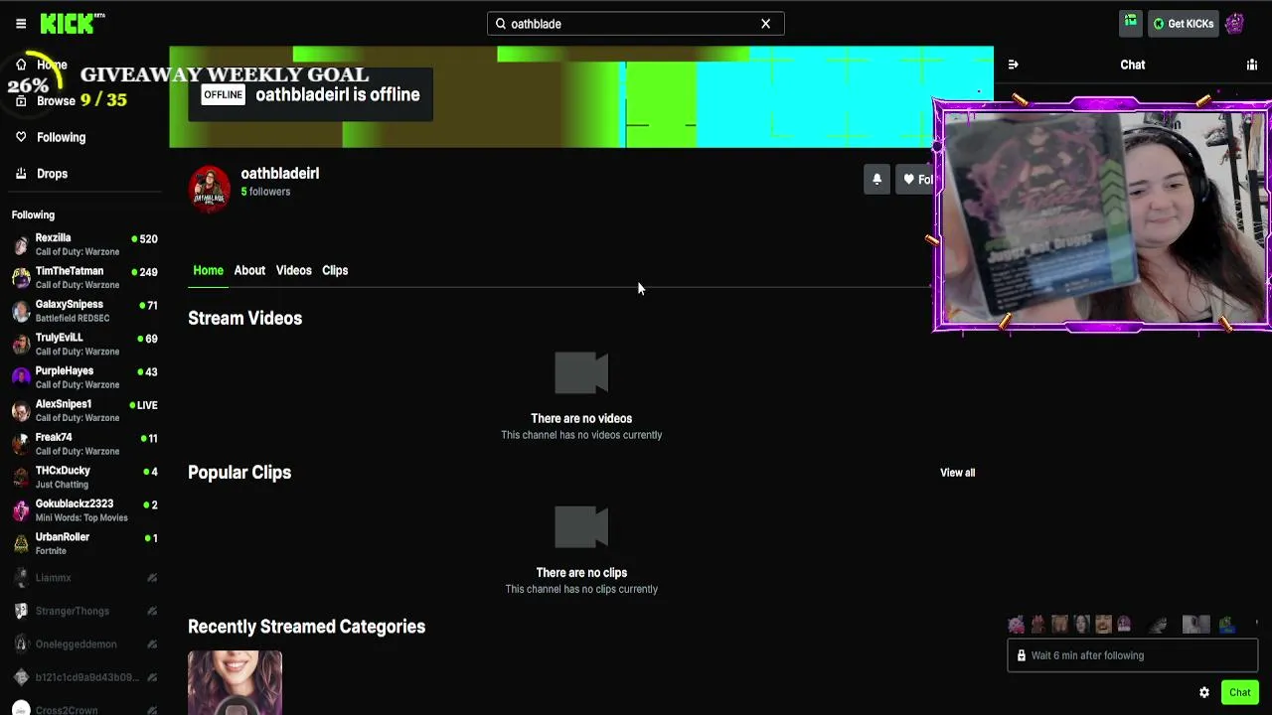This screenshot has height=715, width=1272.
Task: Insert the green and blue frog emote
Action: point(1227,624)
